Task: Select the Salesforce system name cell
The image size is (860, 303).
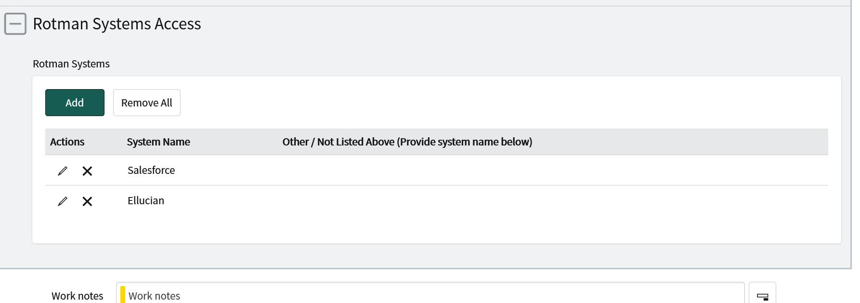Action: tap(151, 170)
